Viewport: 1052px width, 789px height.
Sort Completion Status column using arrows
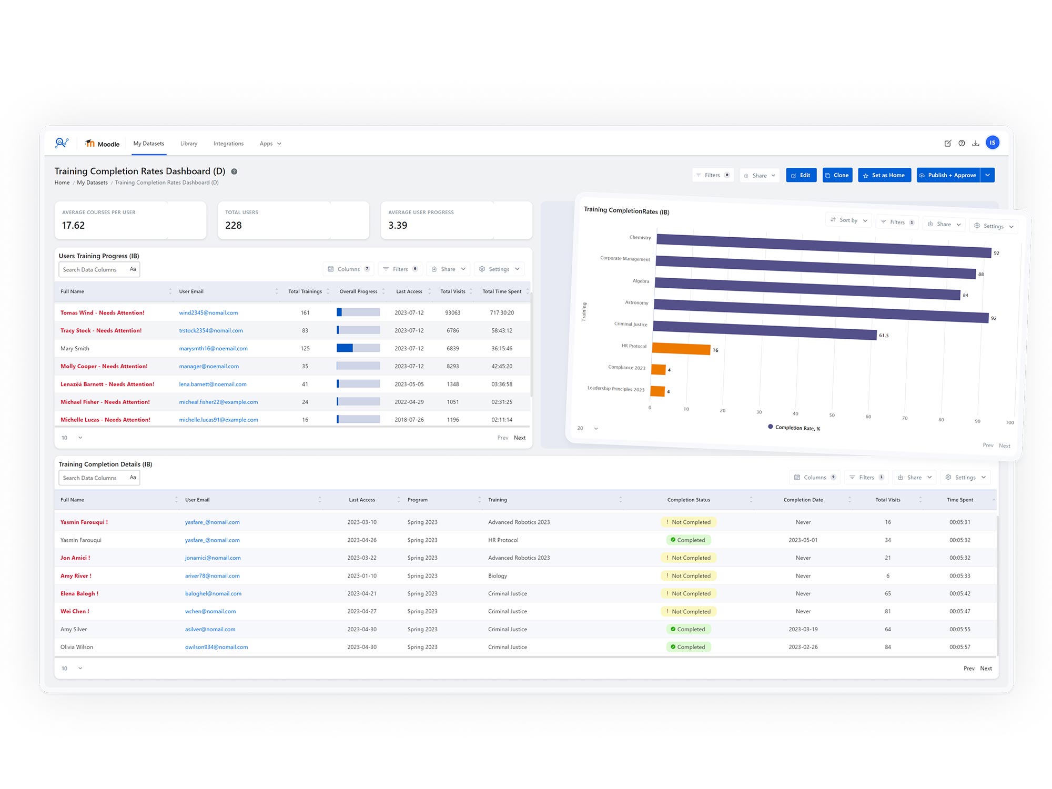(751, 500)
